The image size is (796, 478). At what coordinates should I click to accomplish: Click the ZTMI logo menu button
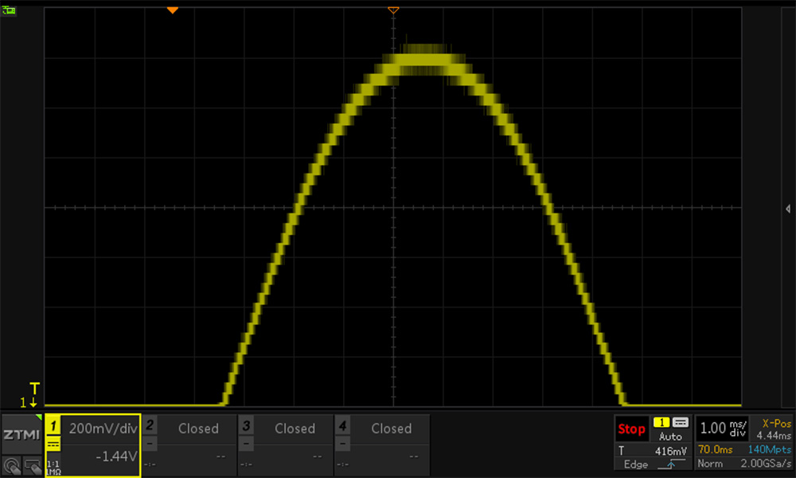pos(21,434)
